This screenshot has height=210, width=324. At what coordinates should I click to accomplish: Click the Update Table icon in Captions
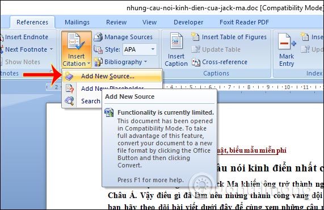195,49
